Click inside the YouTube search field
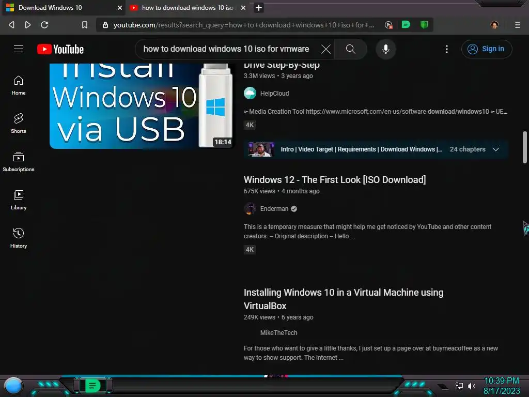 [x=226, y=49]
